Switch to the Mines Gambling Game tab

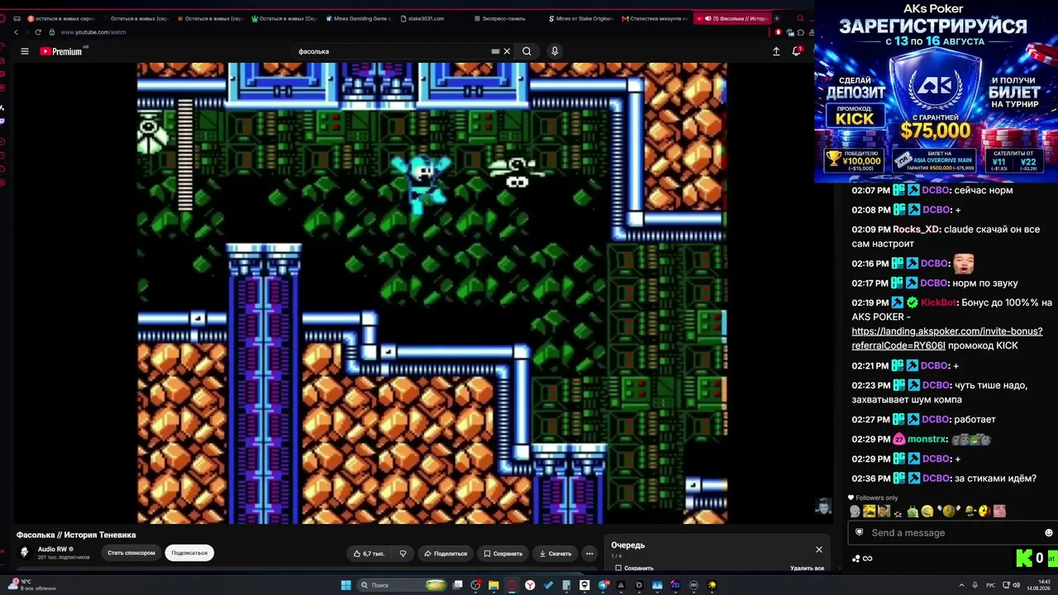[x=358, y=18]
